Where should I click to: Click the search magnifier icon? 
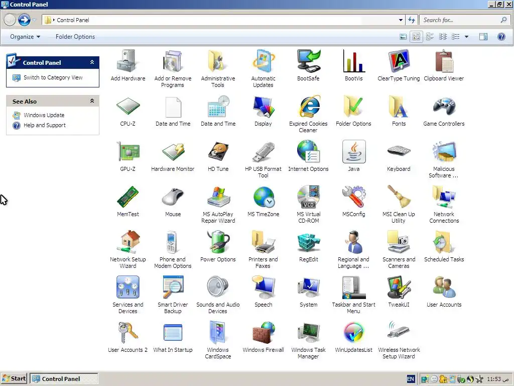click(504, 20)
